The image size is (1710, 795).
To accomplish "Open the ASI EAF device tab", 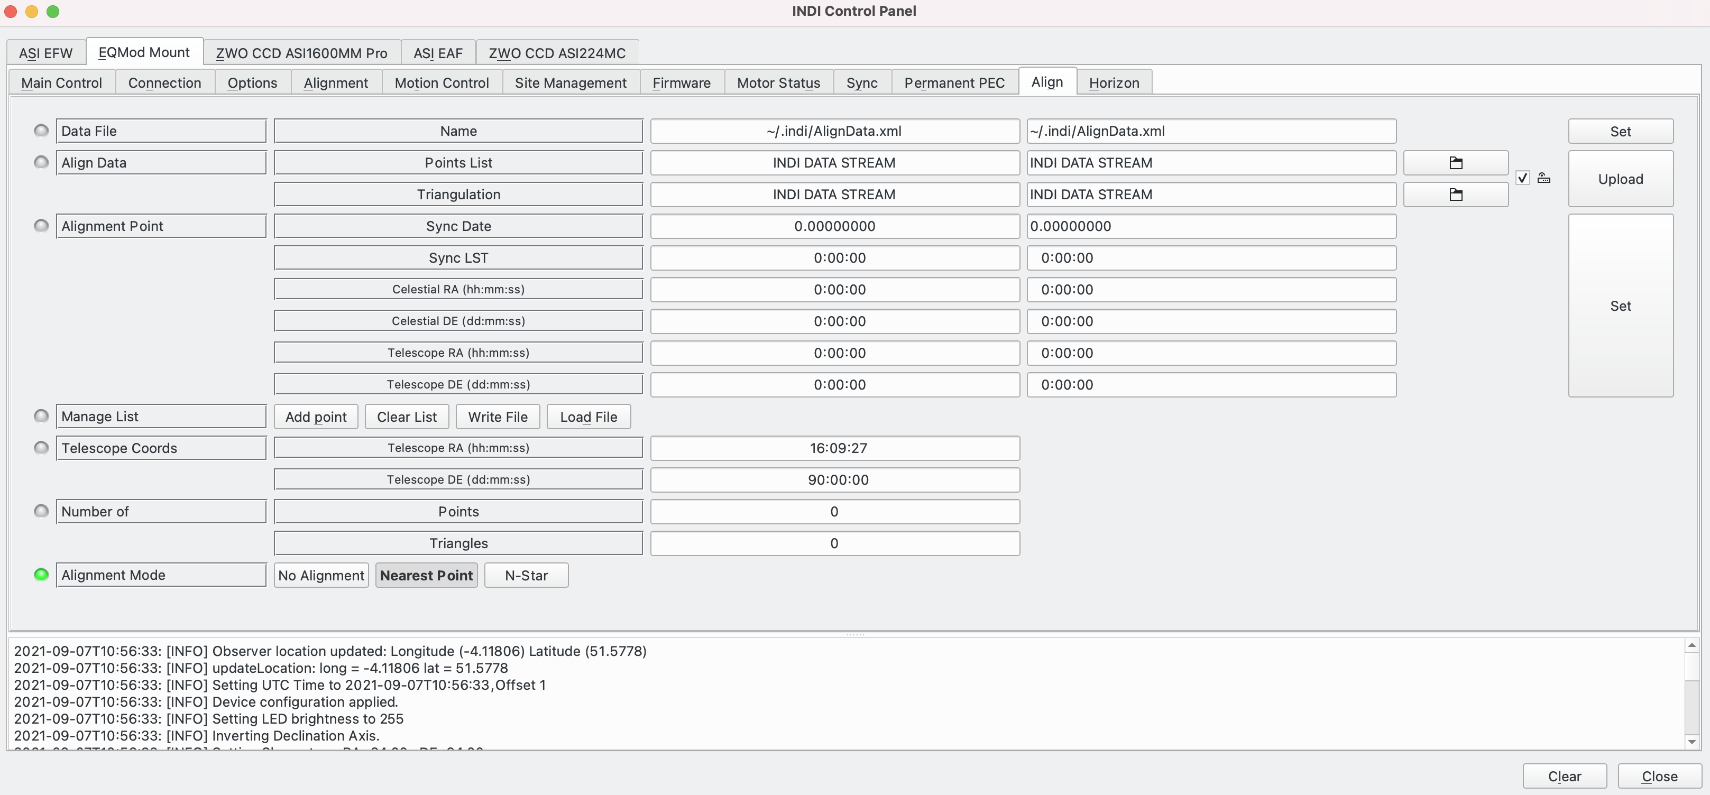I will pyautogui.click(x=438, y=53).
